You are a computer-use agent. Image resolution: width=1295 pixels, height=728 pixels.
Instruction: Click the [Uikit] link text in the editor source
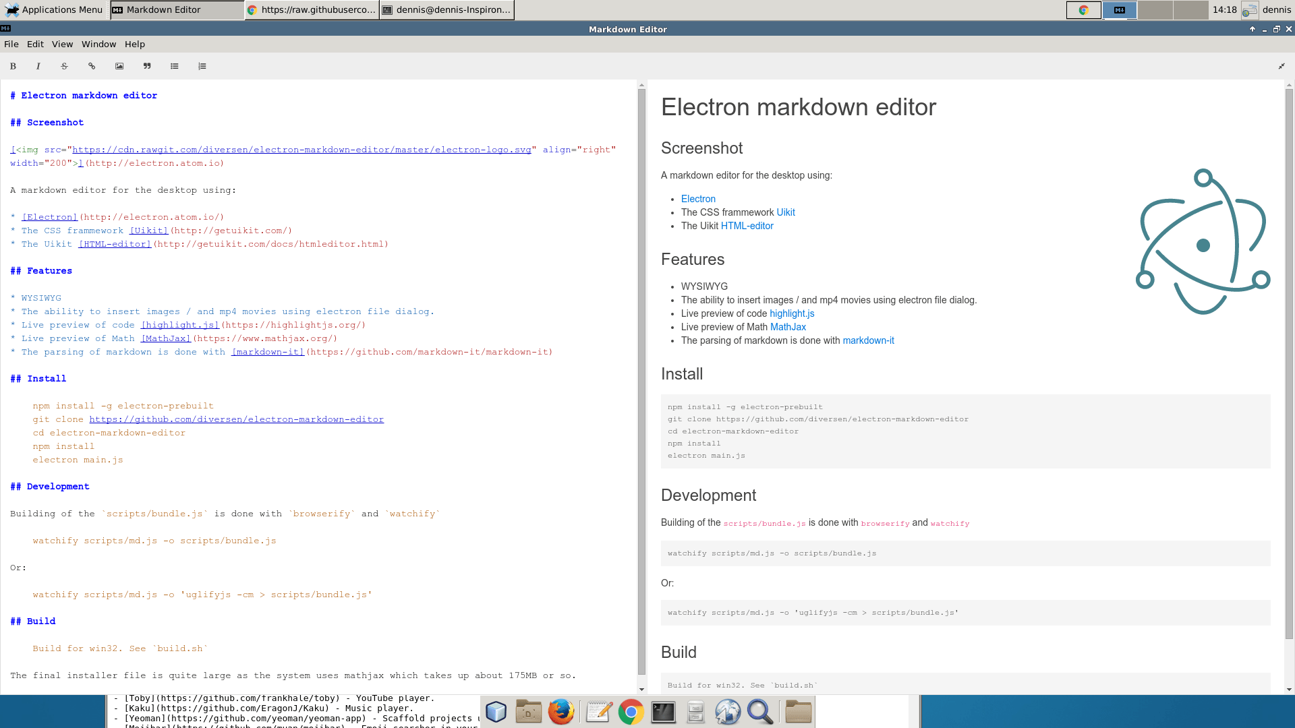click(x=149, y=231)
